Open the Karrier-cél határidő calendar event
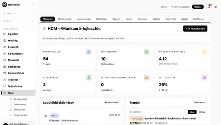 [170, 118]
